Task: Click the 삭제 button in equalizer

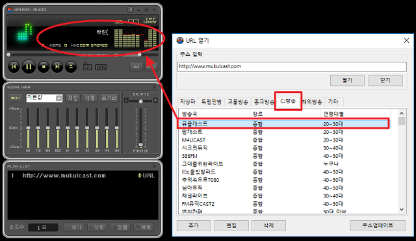Action: (x=90, y=98)
